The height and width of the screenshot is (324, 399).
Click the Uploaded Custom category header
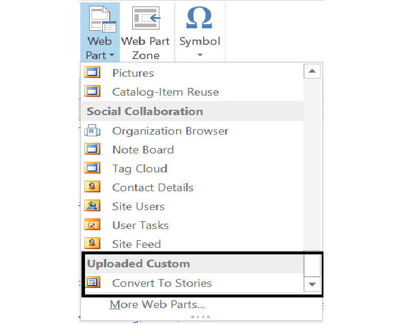pos(192,263)
